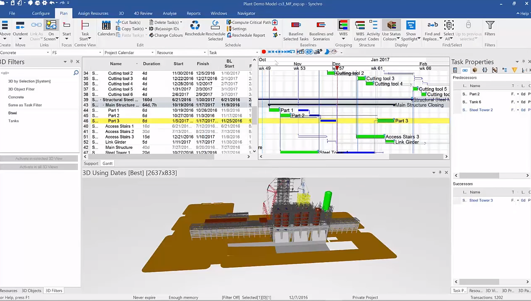The image size is (531, 301).
Task: Open Baselines and Scenarios
Action: [x=321, y=31]
